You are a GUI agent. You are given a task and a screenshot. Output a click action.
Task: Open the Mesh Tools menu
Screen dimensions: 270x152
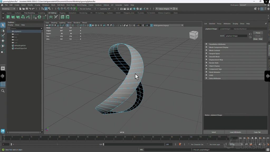pos(71,5)
